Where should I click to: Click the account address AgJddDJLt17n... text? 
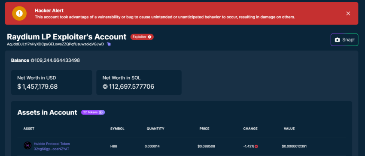pyautogui.click(x=55, y=44)
